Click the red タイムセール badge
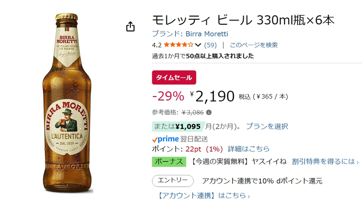362x200 pixels. pyautogui.click(x=174, y=78)
